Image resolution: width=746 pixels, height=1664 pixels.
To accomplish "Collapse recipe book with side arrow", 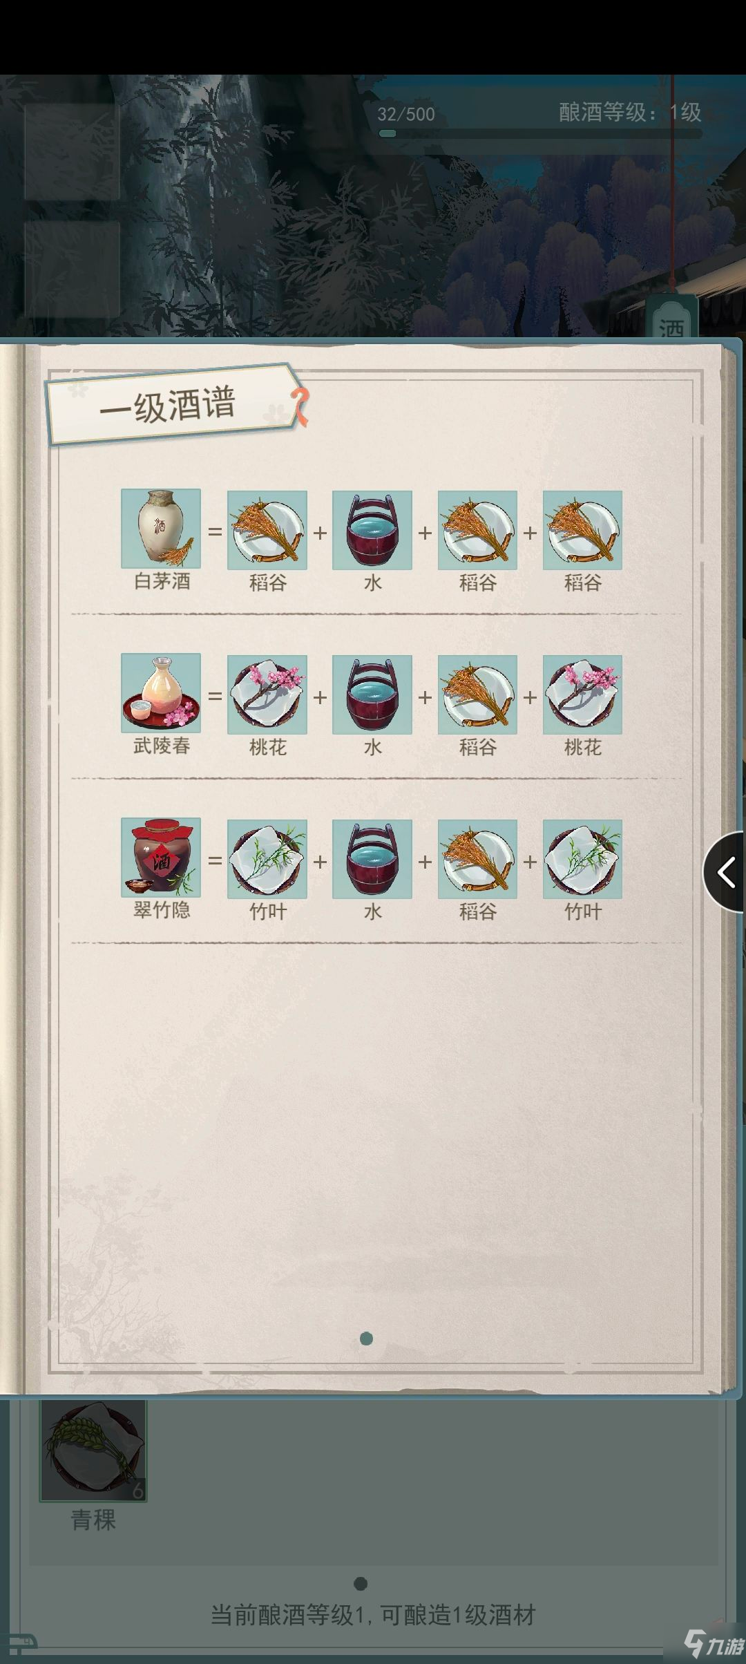I will [x=725, y=872].
